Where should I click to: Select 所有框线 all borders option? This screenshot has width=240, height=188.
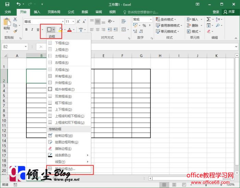tap(69, 76)
